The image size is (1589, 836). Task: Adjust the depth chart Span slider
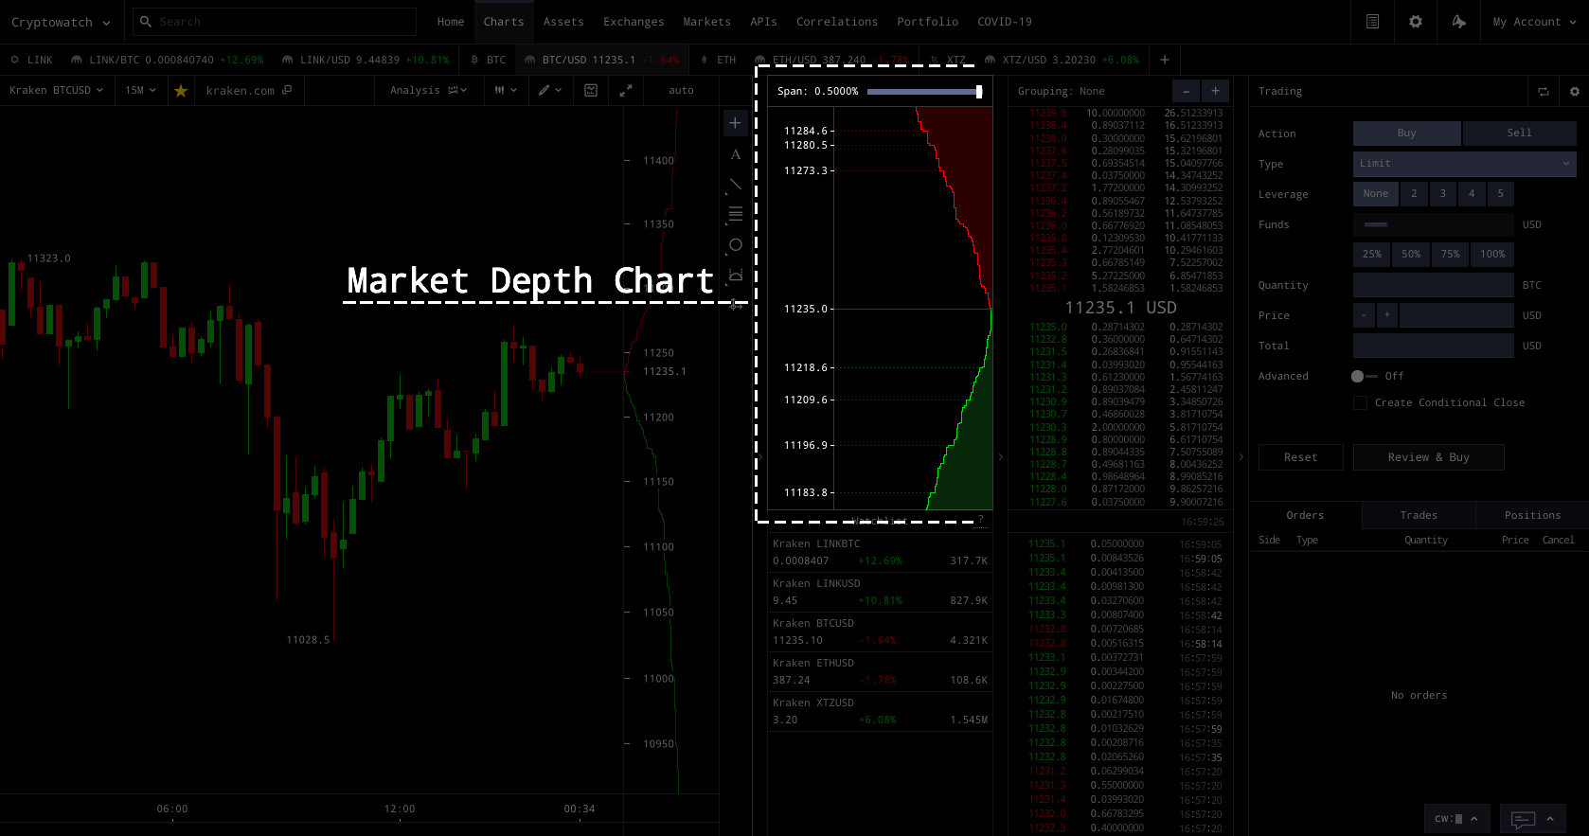tap(925, 92)
